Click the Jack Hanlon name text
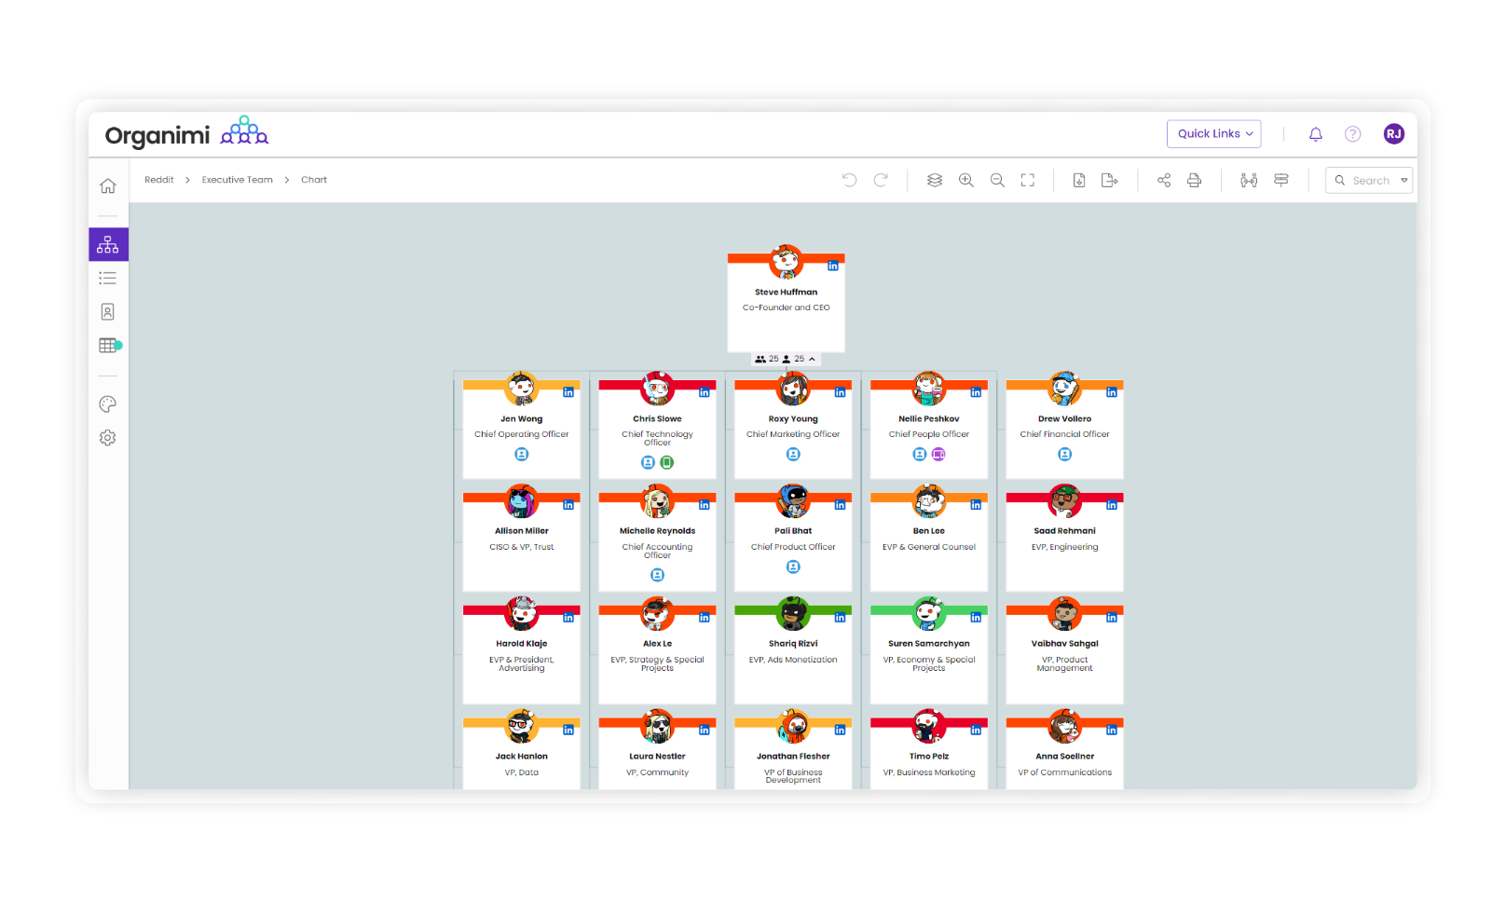 point(522,757)
